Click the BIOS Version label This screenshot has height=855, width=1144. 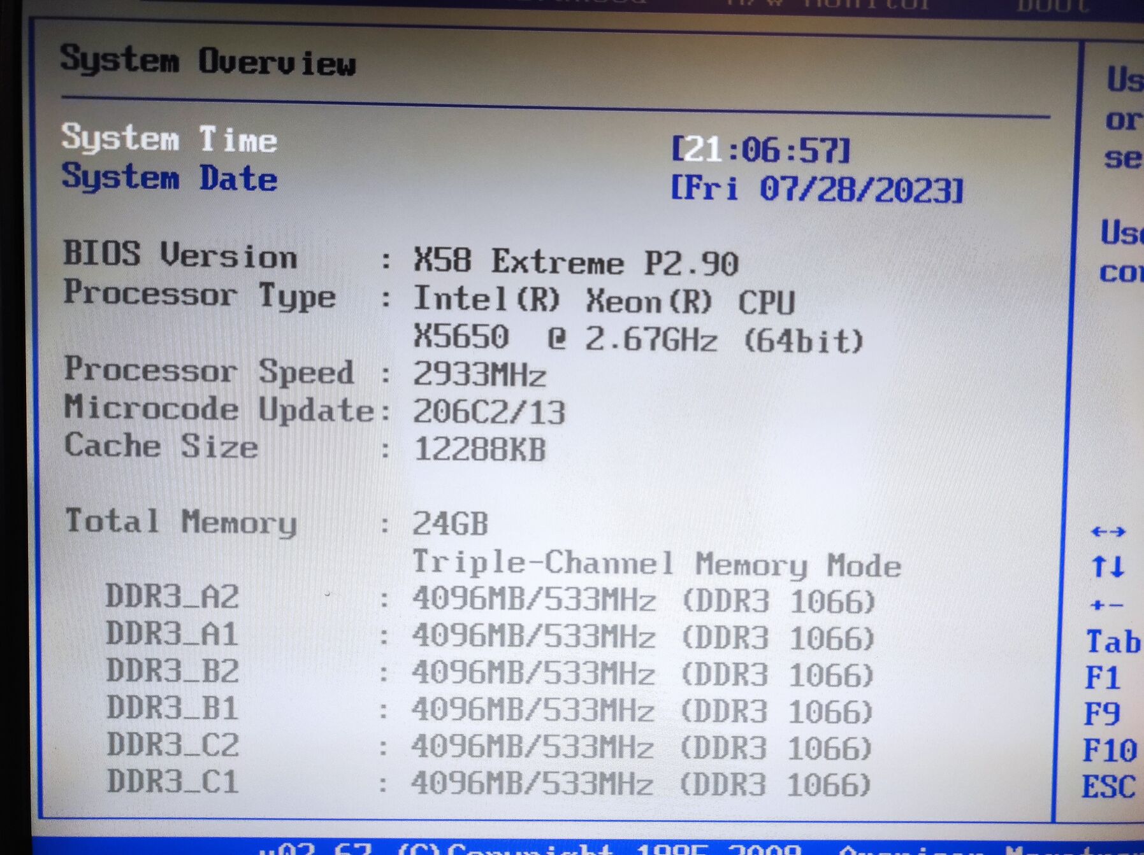(180, 255)
